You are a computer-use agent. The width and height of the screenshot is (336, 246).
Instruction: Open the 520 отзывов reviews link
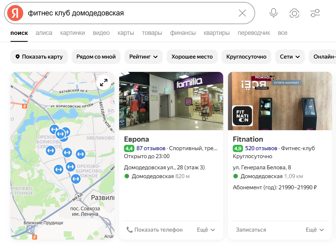point(261,148)
